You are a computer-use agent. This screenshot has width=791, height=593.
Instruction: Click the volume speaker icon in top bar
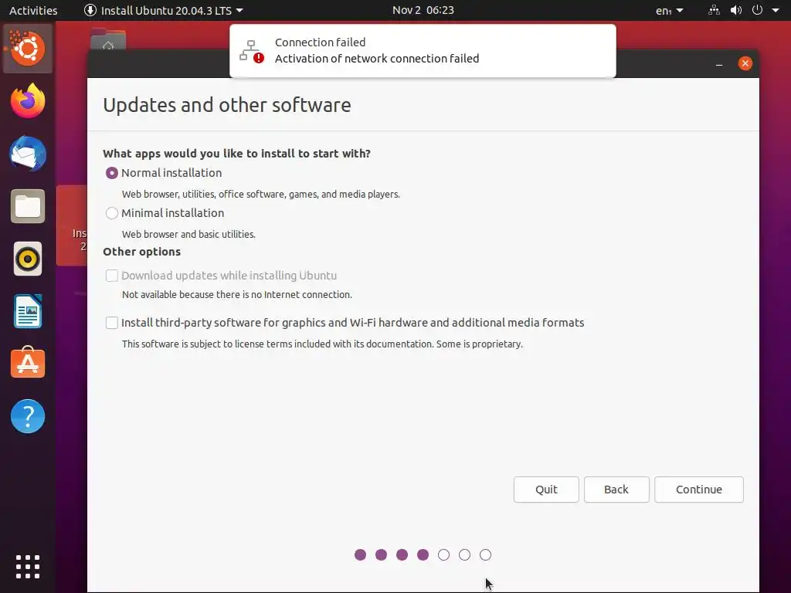click(x=736, y=10)
